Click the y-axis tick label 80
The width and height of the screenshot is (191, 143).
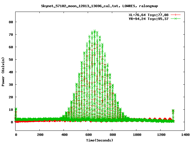[11, 22]
